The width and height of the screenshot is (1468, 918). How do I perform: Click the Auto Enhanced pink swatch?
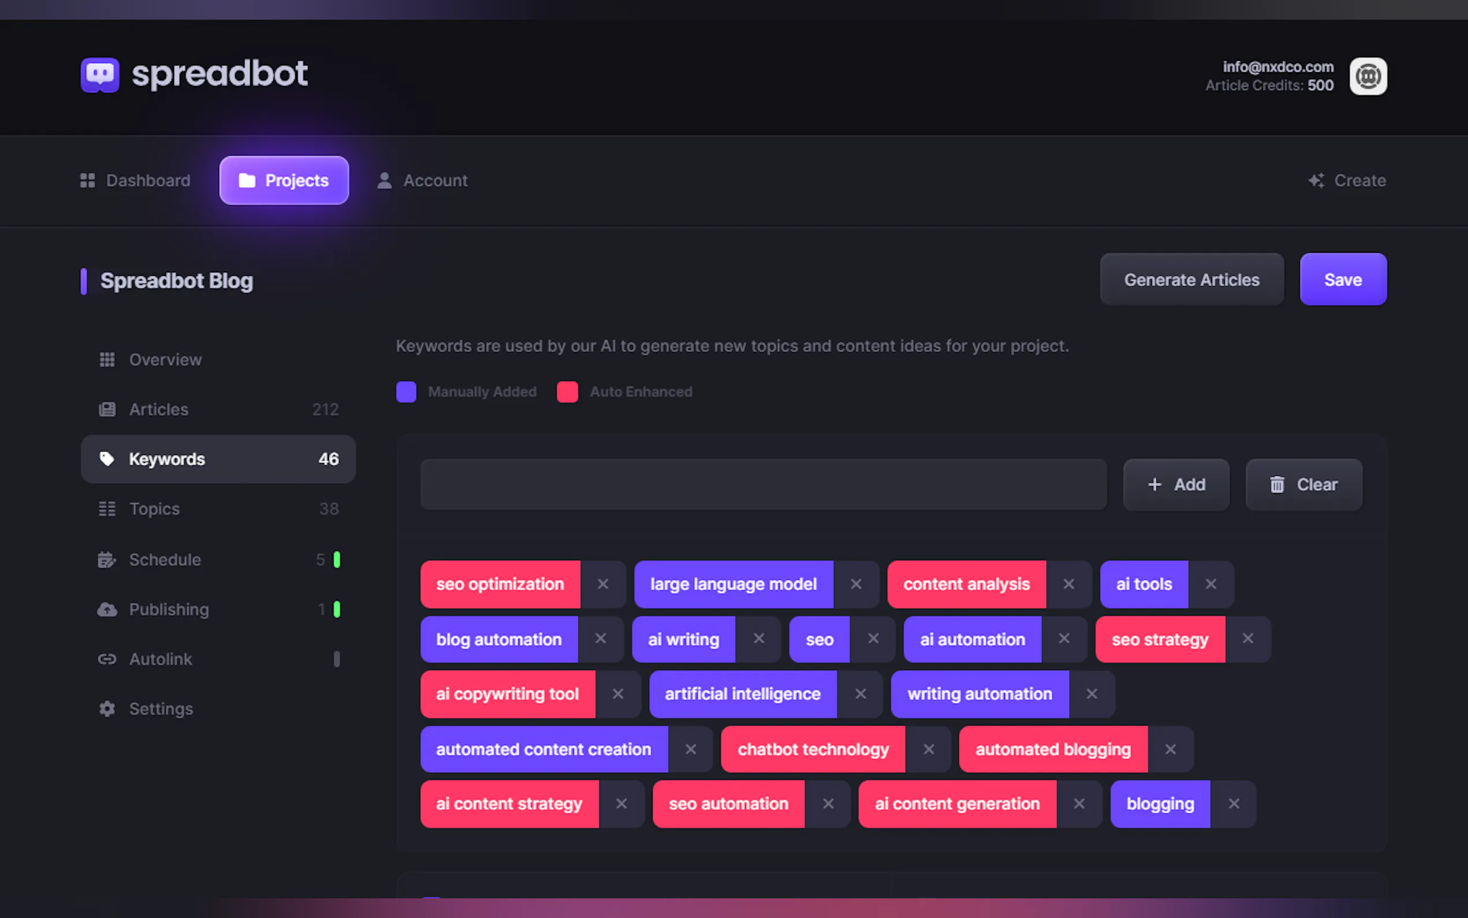tap(567, 392)
